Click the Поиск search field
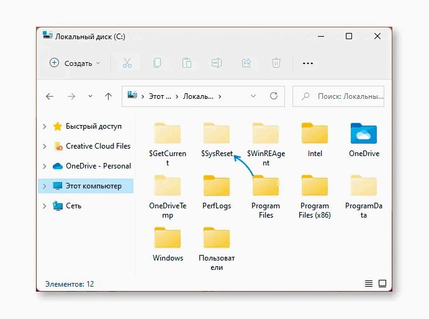The width and height of the screenshot is (429, 319). click(338, 96)
